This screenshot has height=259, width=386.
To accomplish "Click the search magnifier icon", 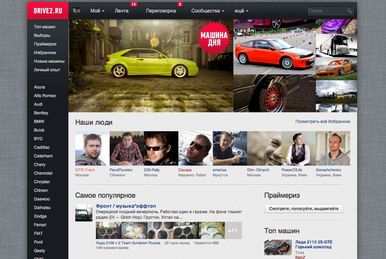I will click(349, 10).
